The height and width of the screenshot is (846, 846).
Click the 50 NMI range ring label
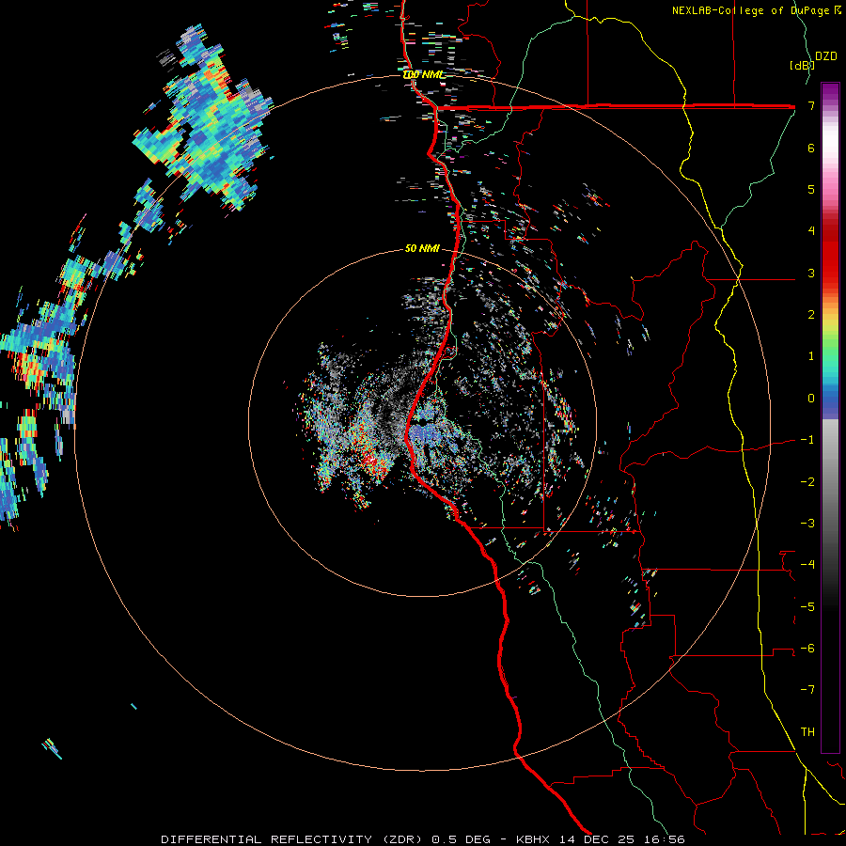click(x=422, y=249)
